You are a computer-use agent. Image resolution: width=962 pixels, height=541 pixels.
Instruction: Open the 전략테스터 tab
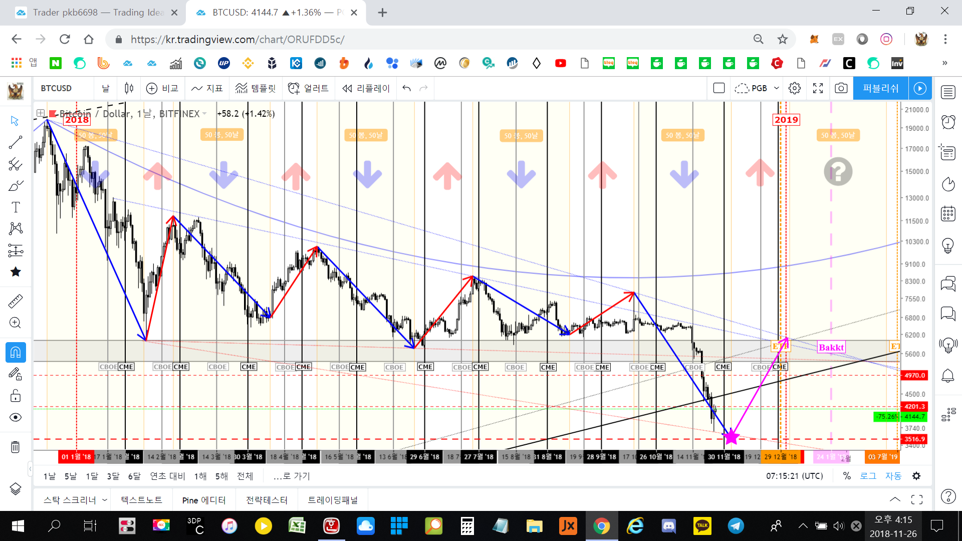(x=267, y=500)
